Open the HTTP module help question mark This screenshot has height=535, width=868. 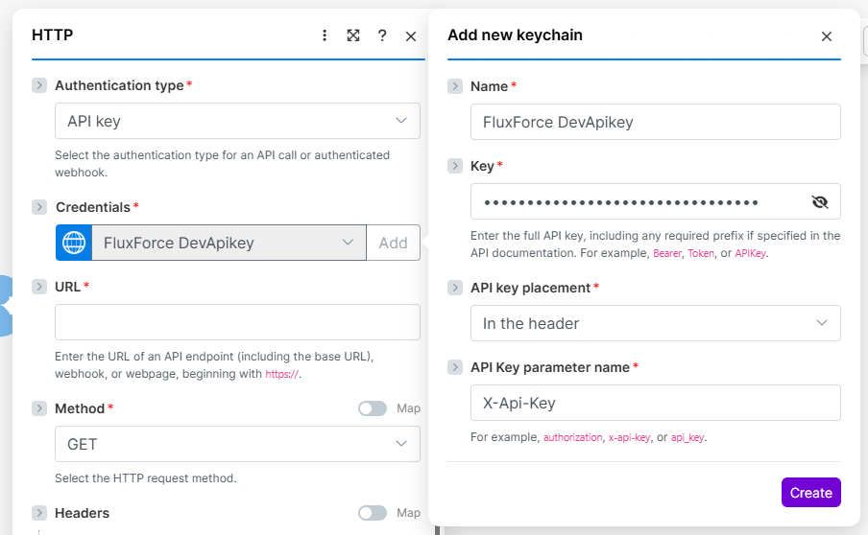tap(382, 35)
